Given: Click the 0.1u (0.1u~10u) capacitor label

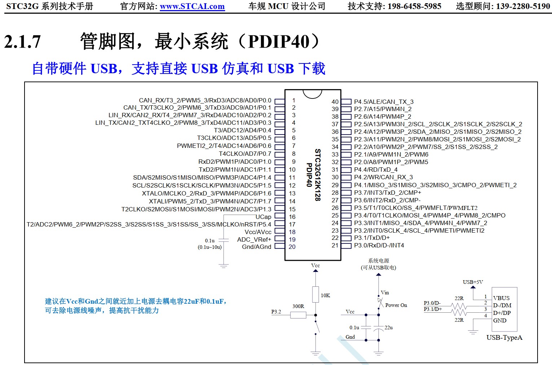Looking at the screenshot, I should tap(210, 244).
